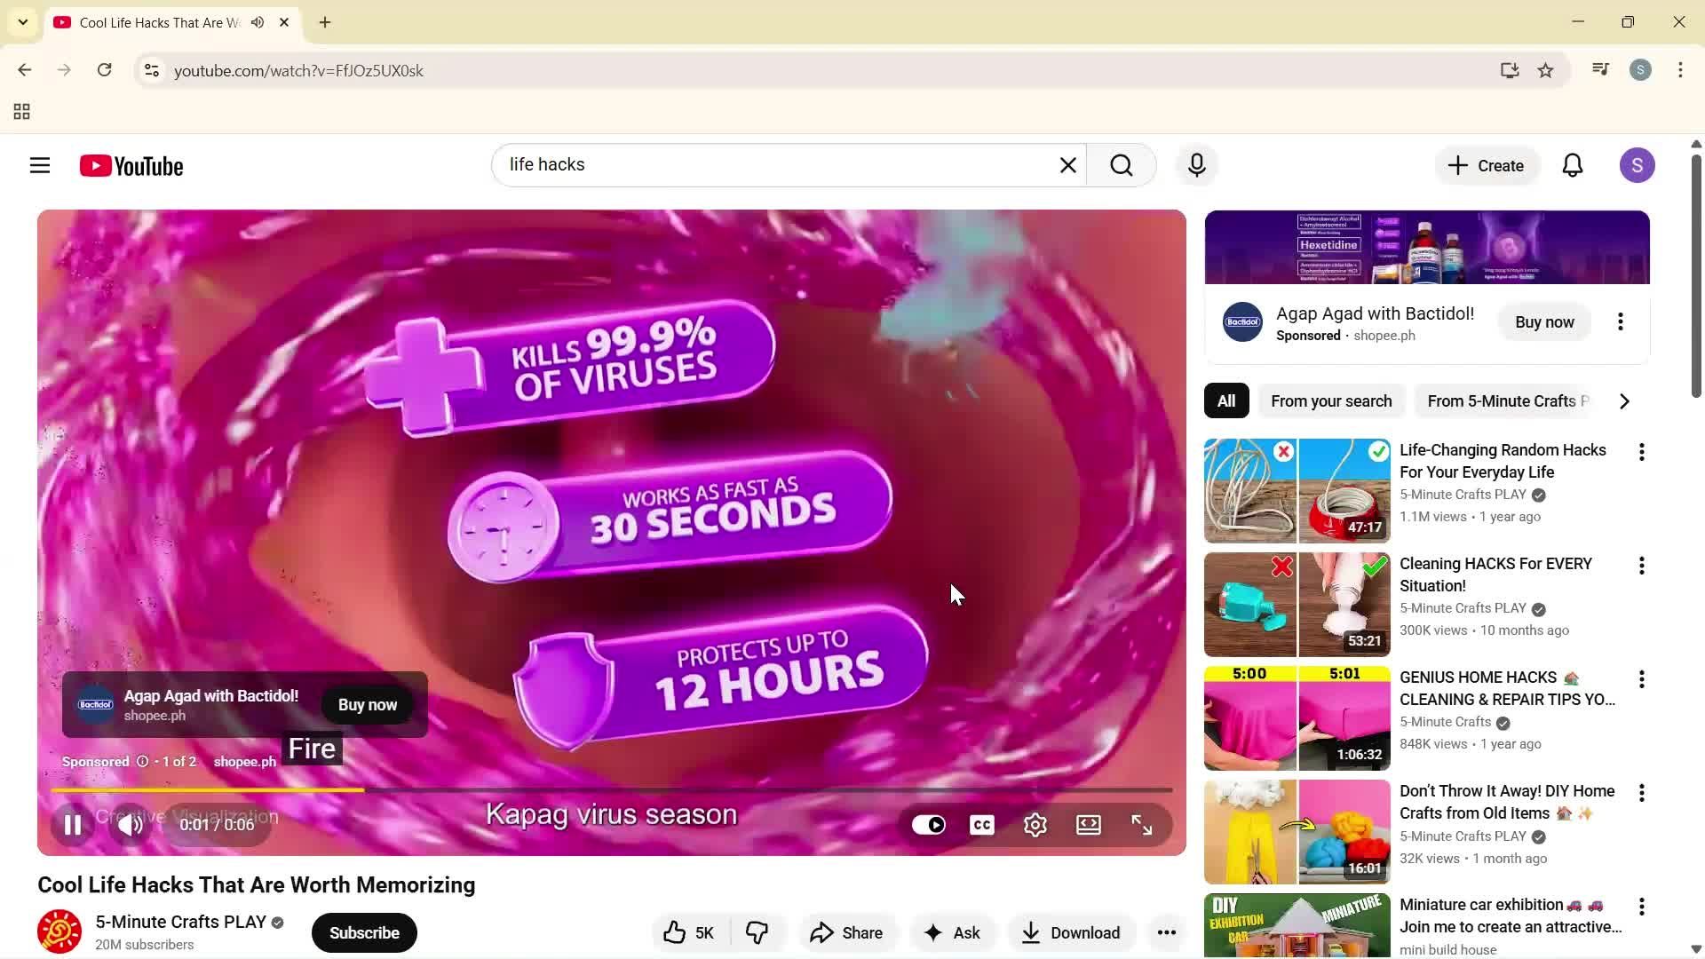Open the GENIUS HOME HACKS thumbnail
1705x959 pixels.
tap(1296, 717)
